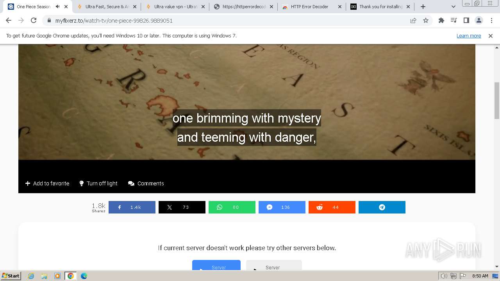Viewport: 500px width, 281px height.
Task: Open the Windows Start menu
Action: coord(11,276)
